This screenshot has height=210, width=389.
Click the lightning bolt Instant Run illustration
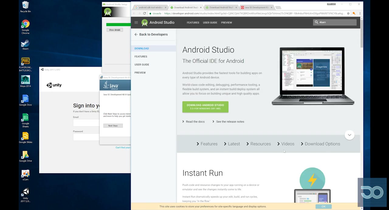[x=312, y=180]
